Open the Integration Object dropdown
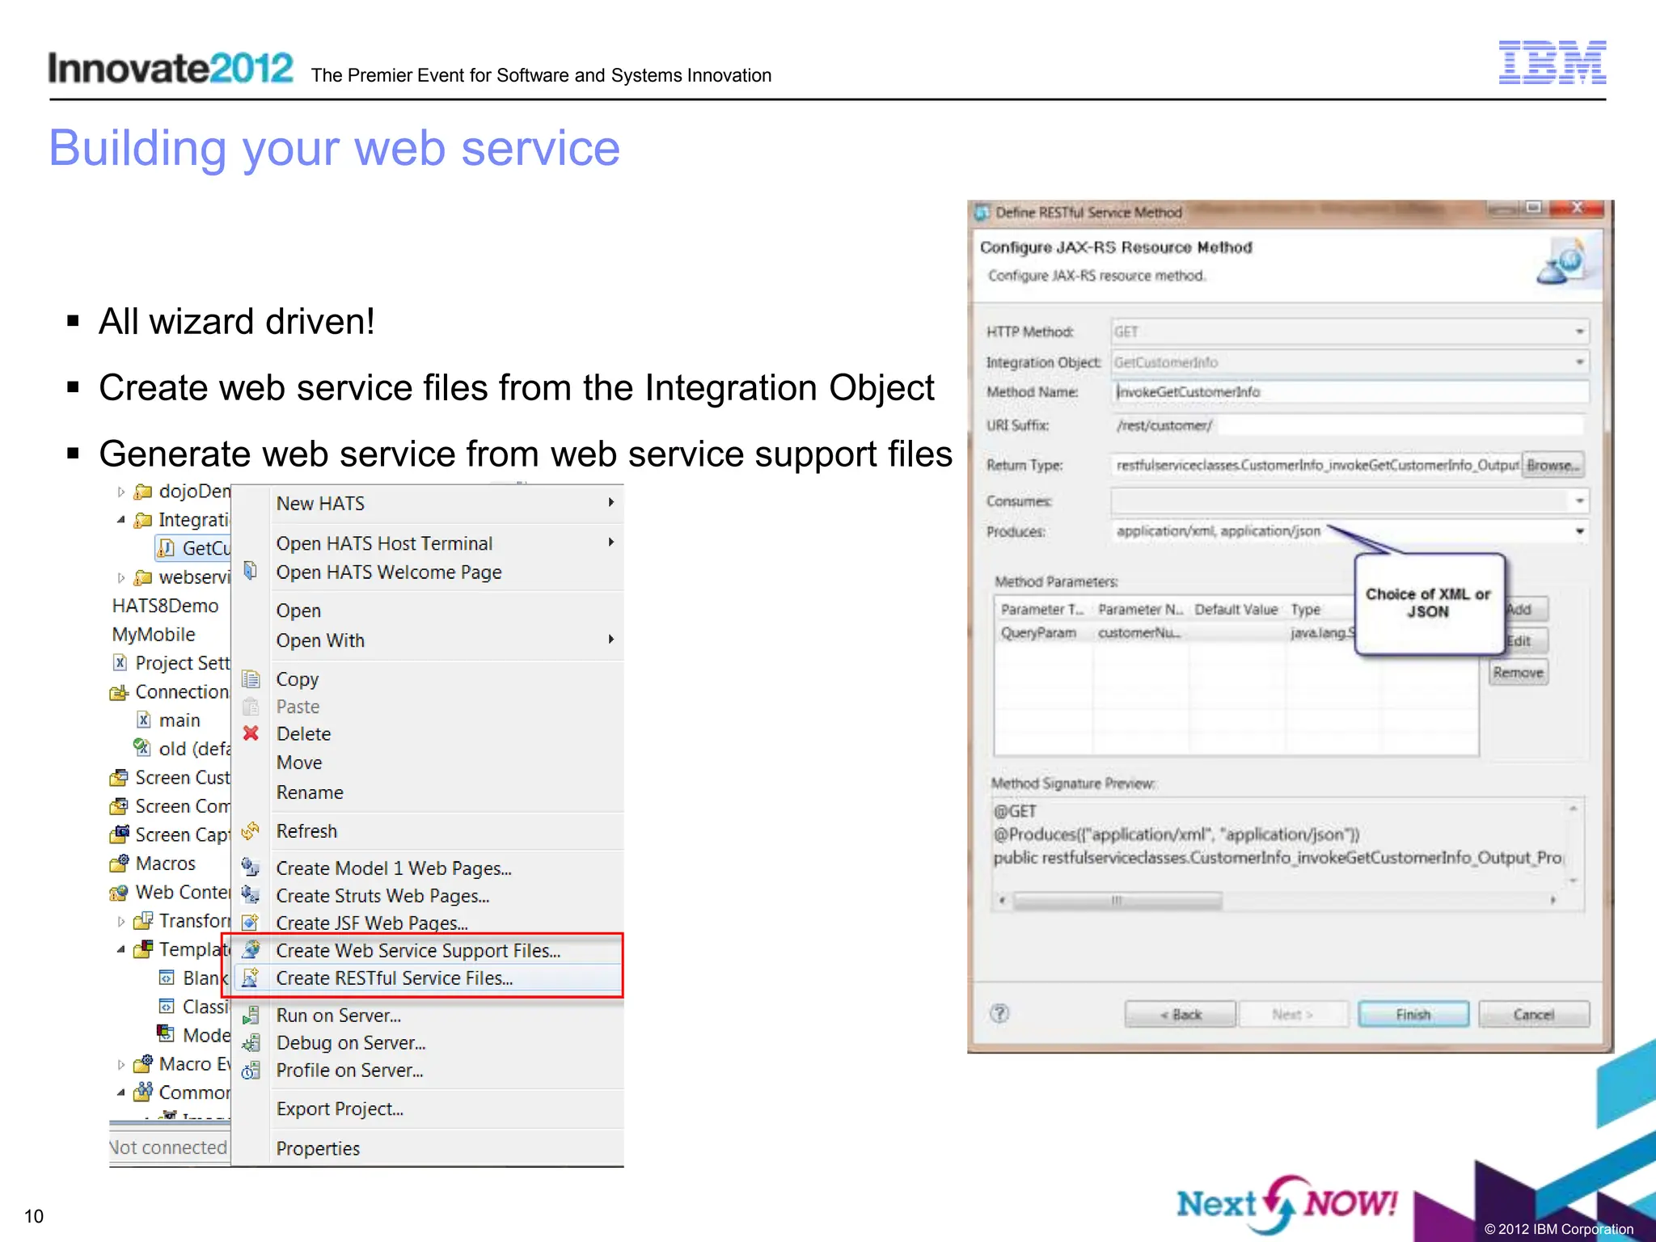The width and height of the screenshot is (1656, 1242). [x=1579, y=361]
